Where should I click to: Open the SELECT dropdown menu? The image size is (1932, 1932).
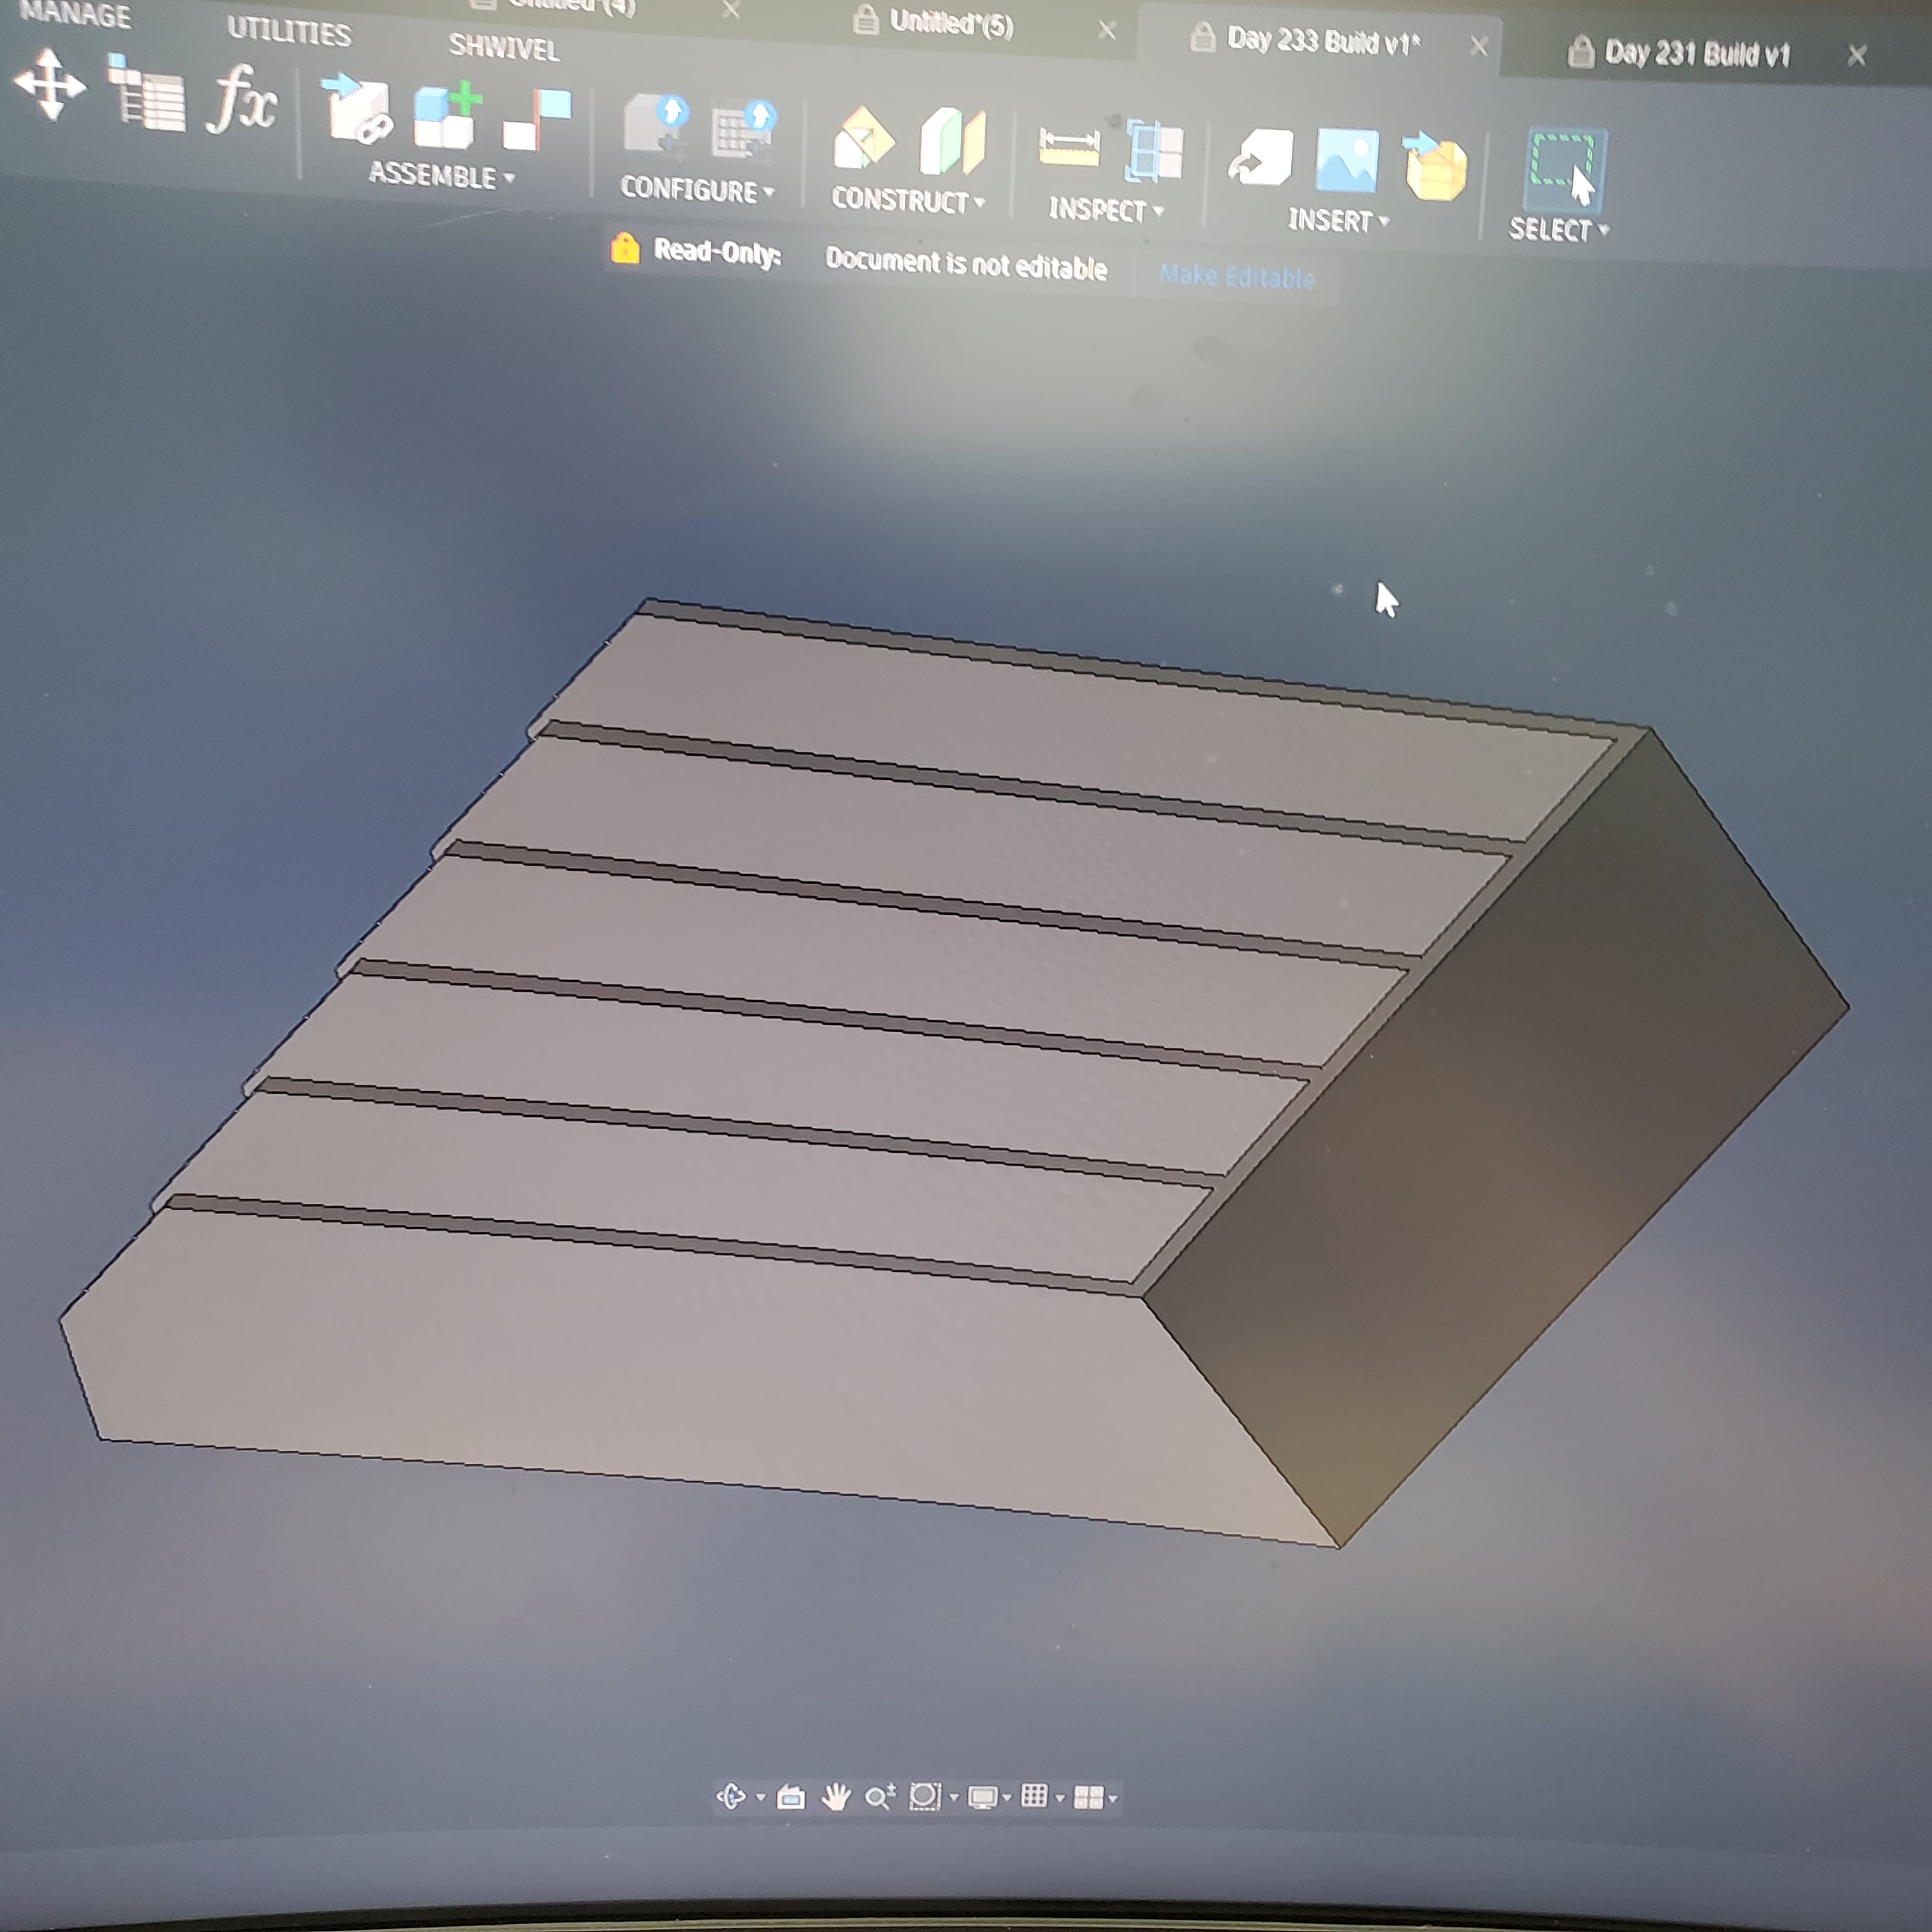click(1559, 230)
